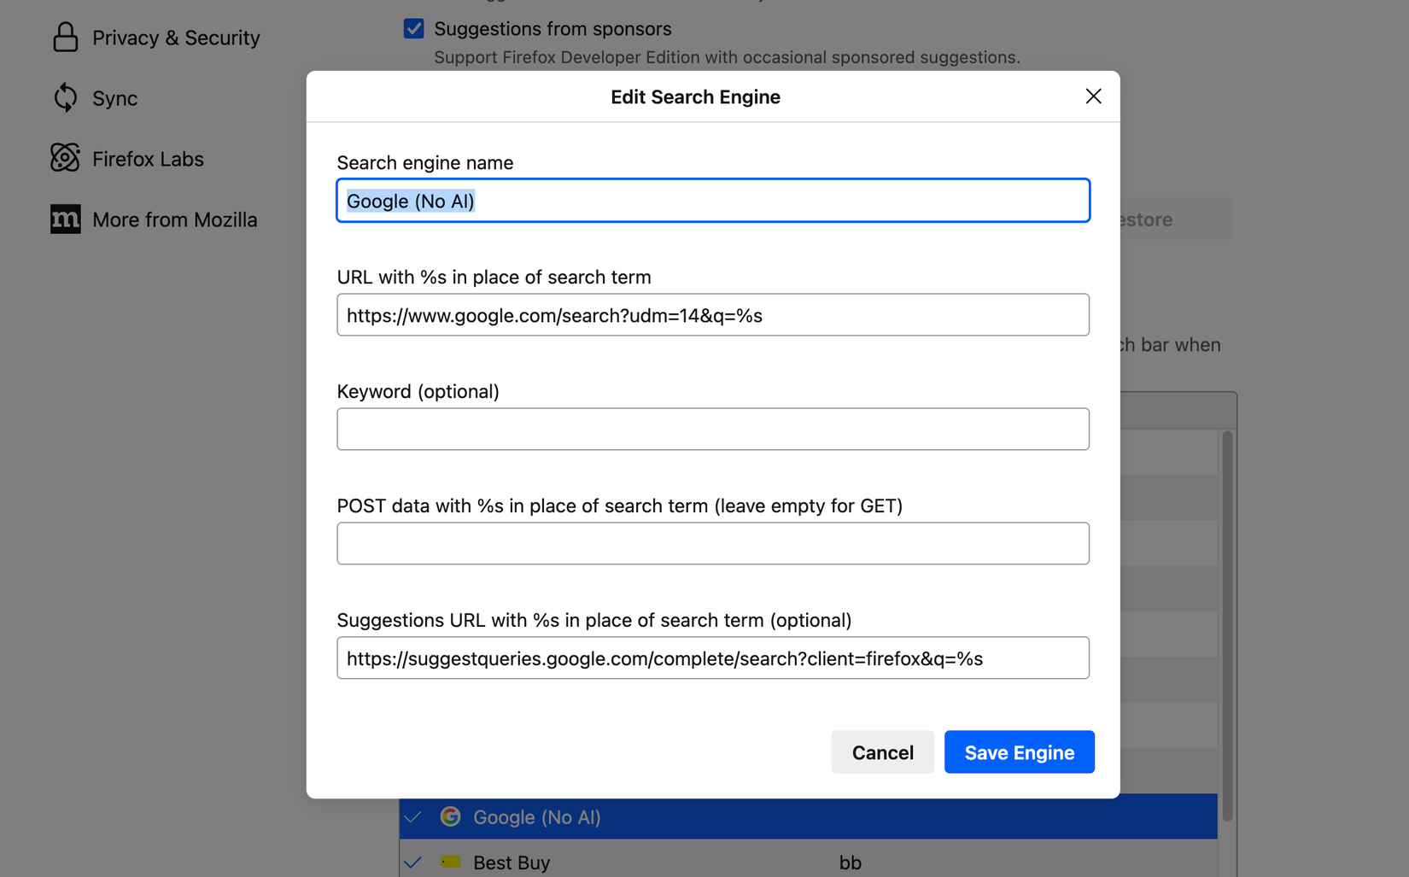Click the Firefox Labs icon
Image resolution: width=1409 pixels, height=877 pixels.
tap(65, 159)
